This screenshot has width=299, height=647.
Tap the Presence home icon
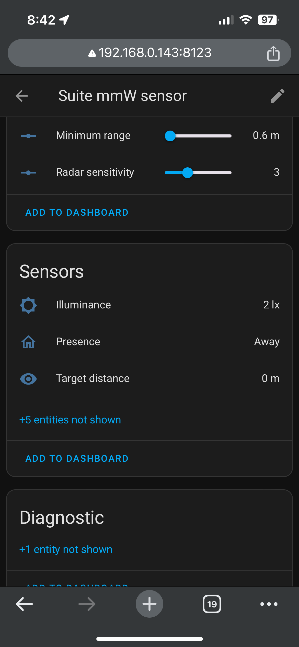28,342
